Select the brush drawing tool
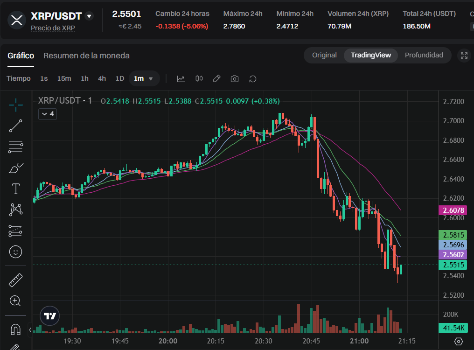This screenshot has height=350, width=474. coord(16,168)
